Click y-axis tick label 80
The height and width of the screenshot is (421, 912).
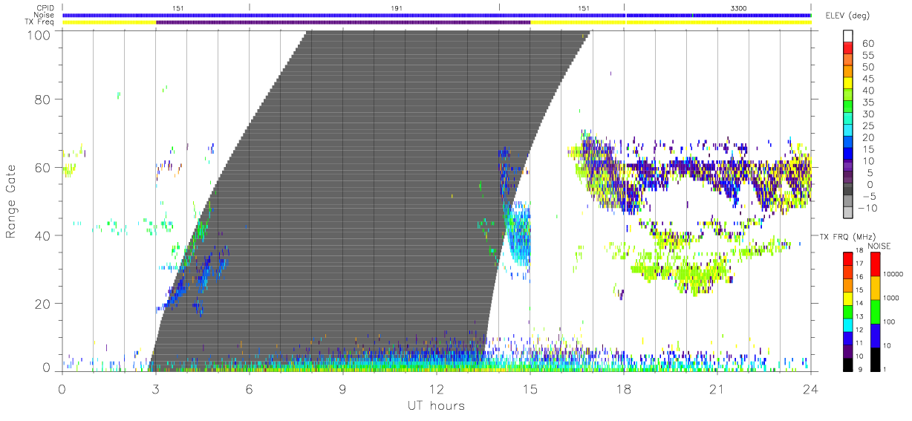coord(42,99)
